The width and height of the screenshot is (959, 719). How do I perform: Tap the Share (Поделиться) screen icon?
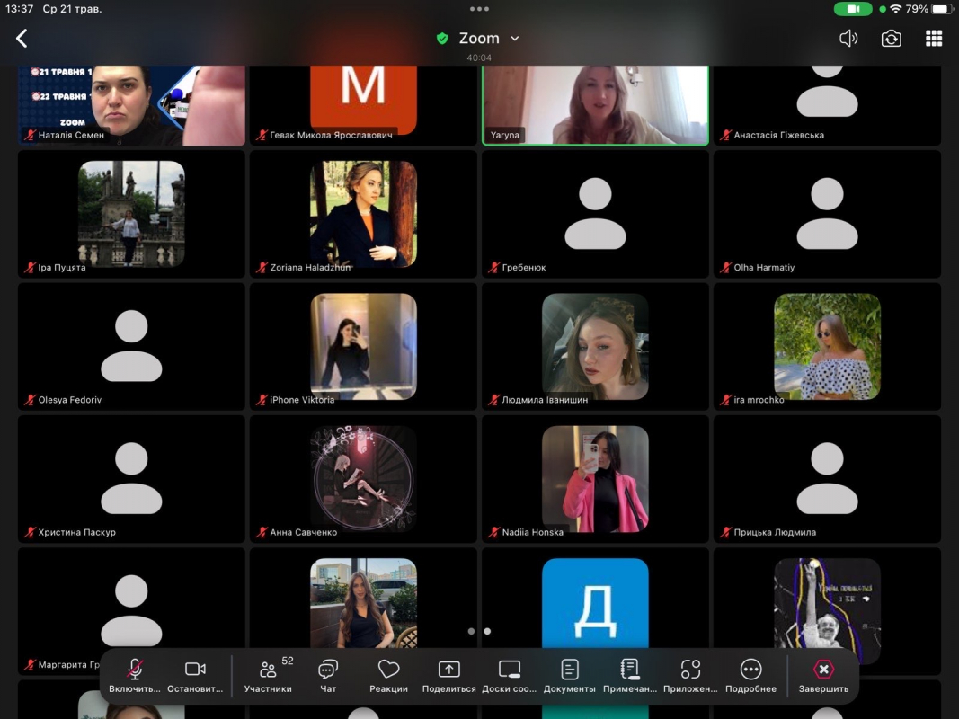(x=448, y=675)
